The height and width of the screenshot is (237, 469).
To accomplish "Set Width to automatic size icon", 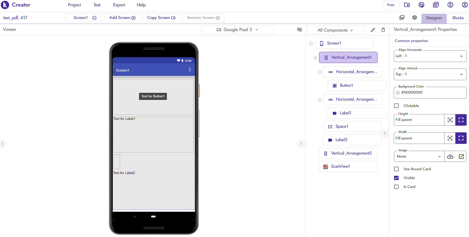I will pyautogui.click(x=450, y=138).
